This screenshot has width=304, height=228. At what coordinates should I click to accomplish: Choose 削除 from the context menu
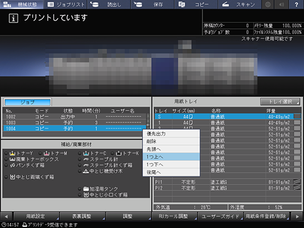(172, 142)
